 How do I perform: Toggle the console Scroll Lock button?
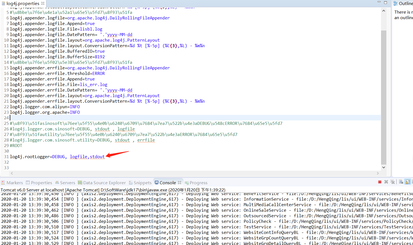click(408, 182)
